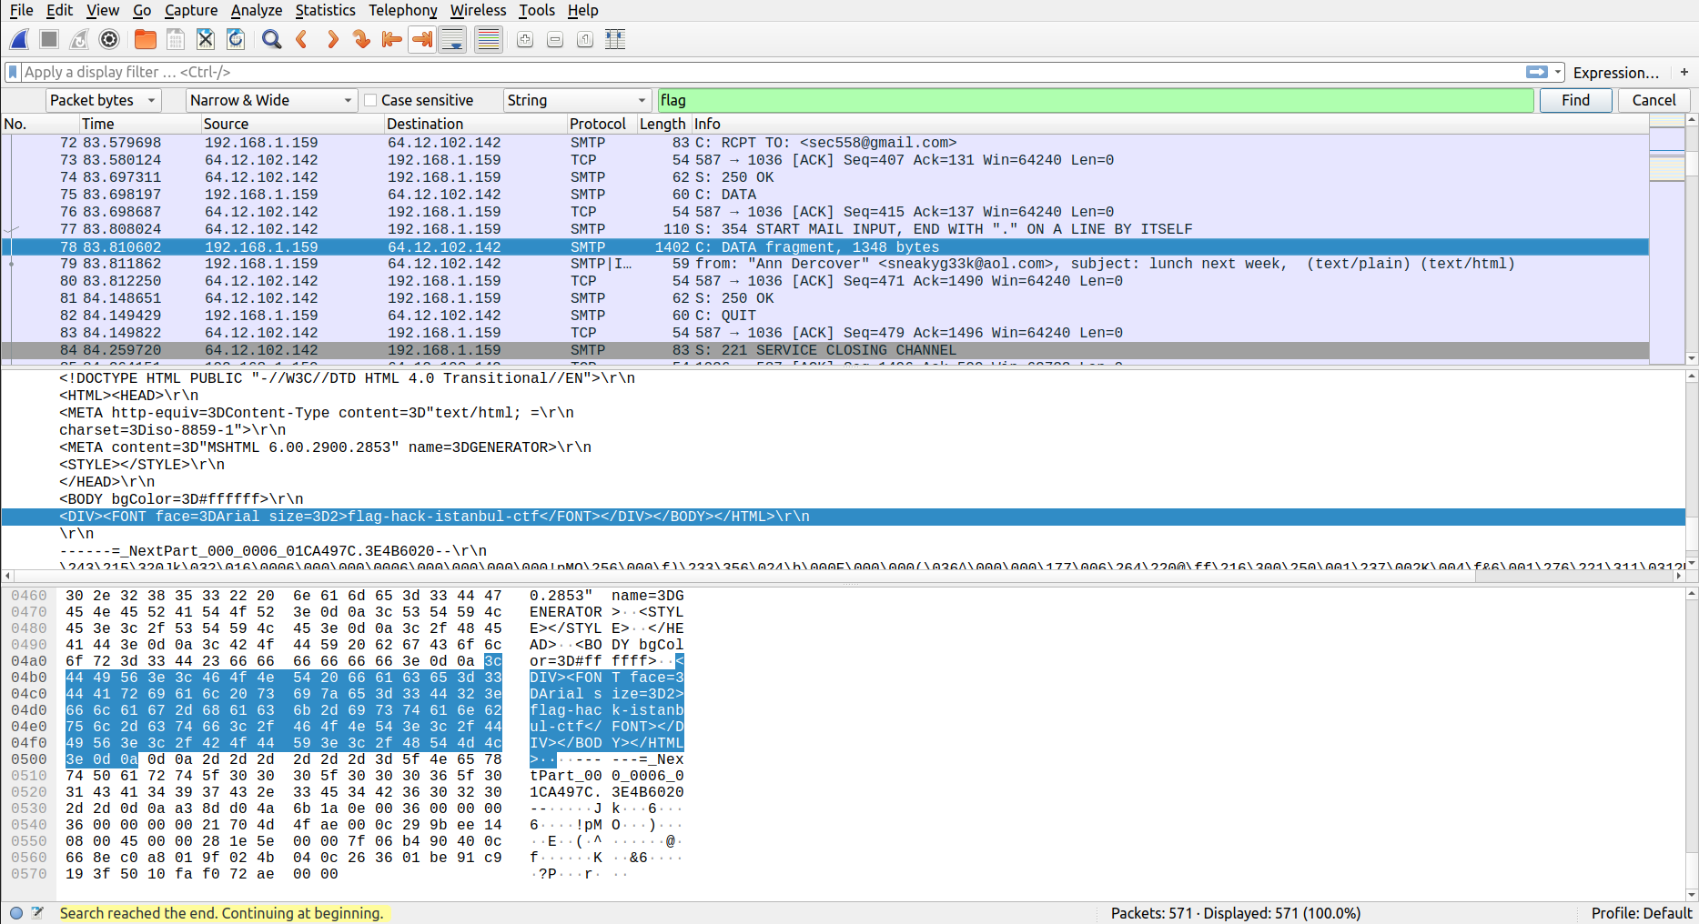Open the File menu
This screenshot has height=924, width=1699.
pyautogui.click(x=21, y=10)
